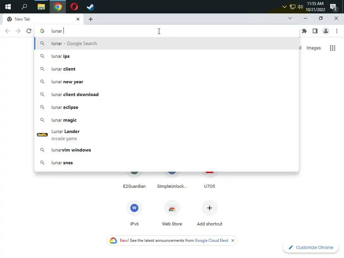Viewport: 344px width, 258px height.
Task: Open the Extensions puzzle icon
Action: click(x=304, y=31)
